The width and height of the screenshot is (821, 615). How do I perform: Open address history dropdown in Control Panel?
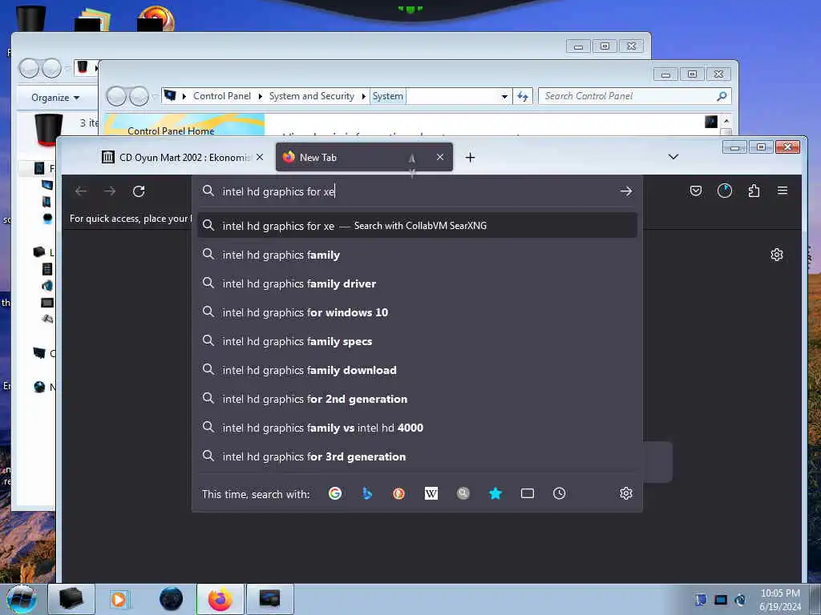tap(504, 96)
